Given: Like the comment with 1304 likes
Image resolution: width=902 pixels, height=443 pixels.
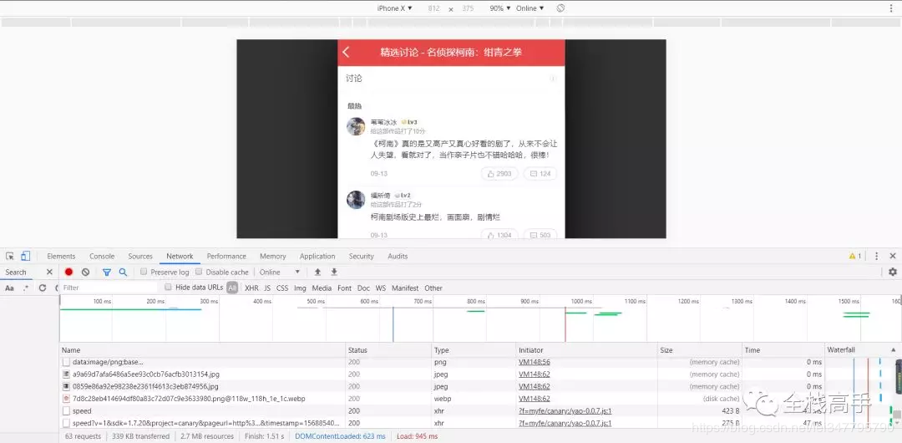Looking at the screenshot, I should point(499,235).
